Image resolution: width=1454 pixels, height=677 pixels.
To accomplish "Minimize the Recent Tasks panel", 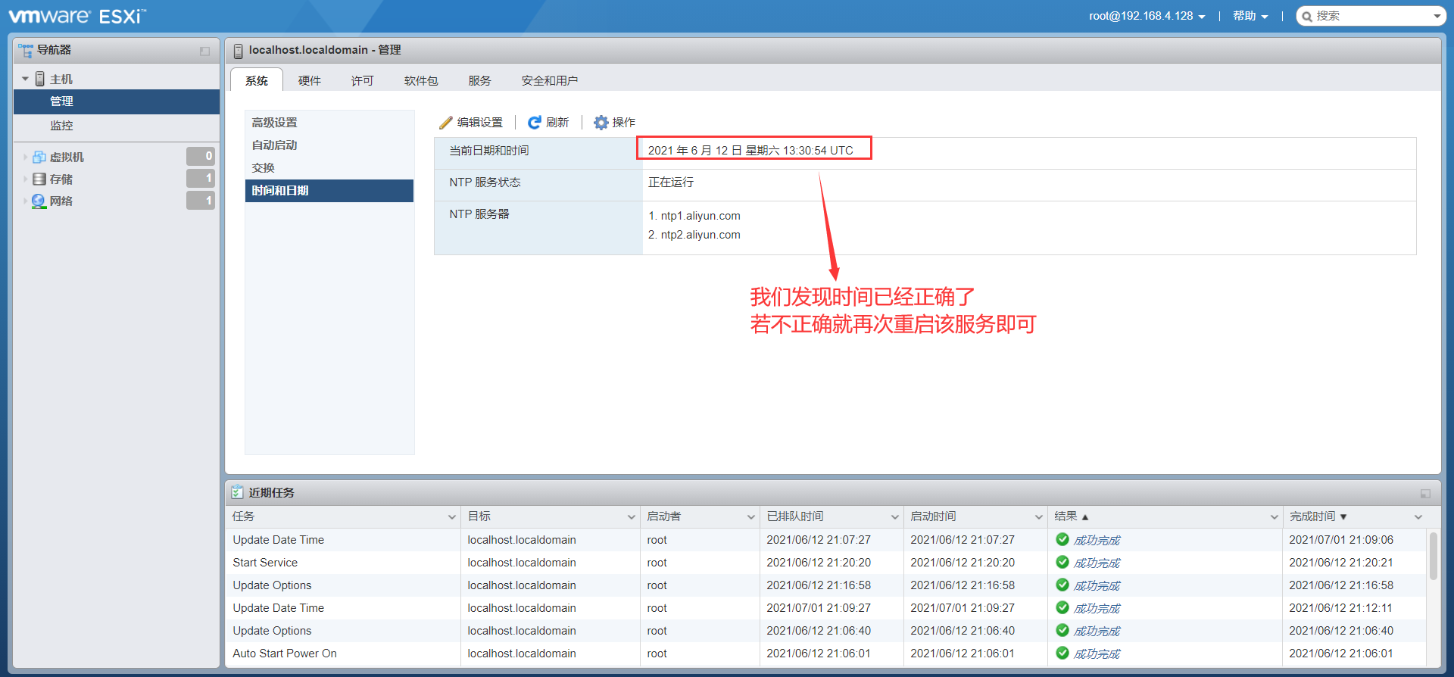I will click(1425, 493).
